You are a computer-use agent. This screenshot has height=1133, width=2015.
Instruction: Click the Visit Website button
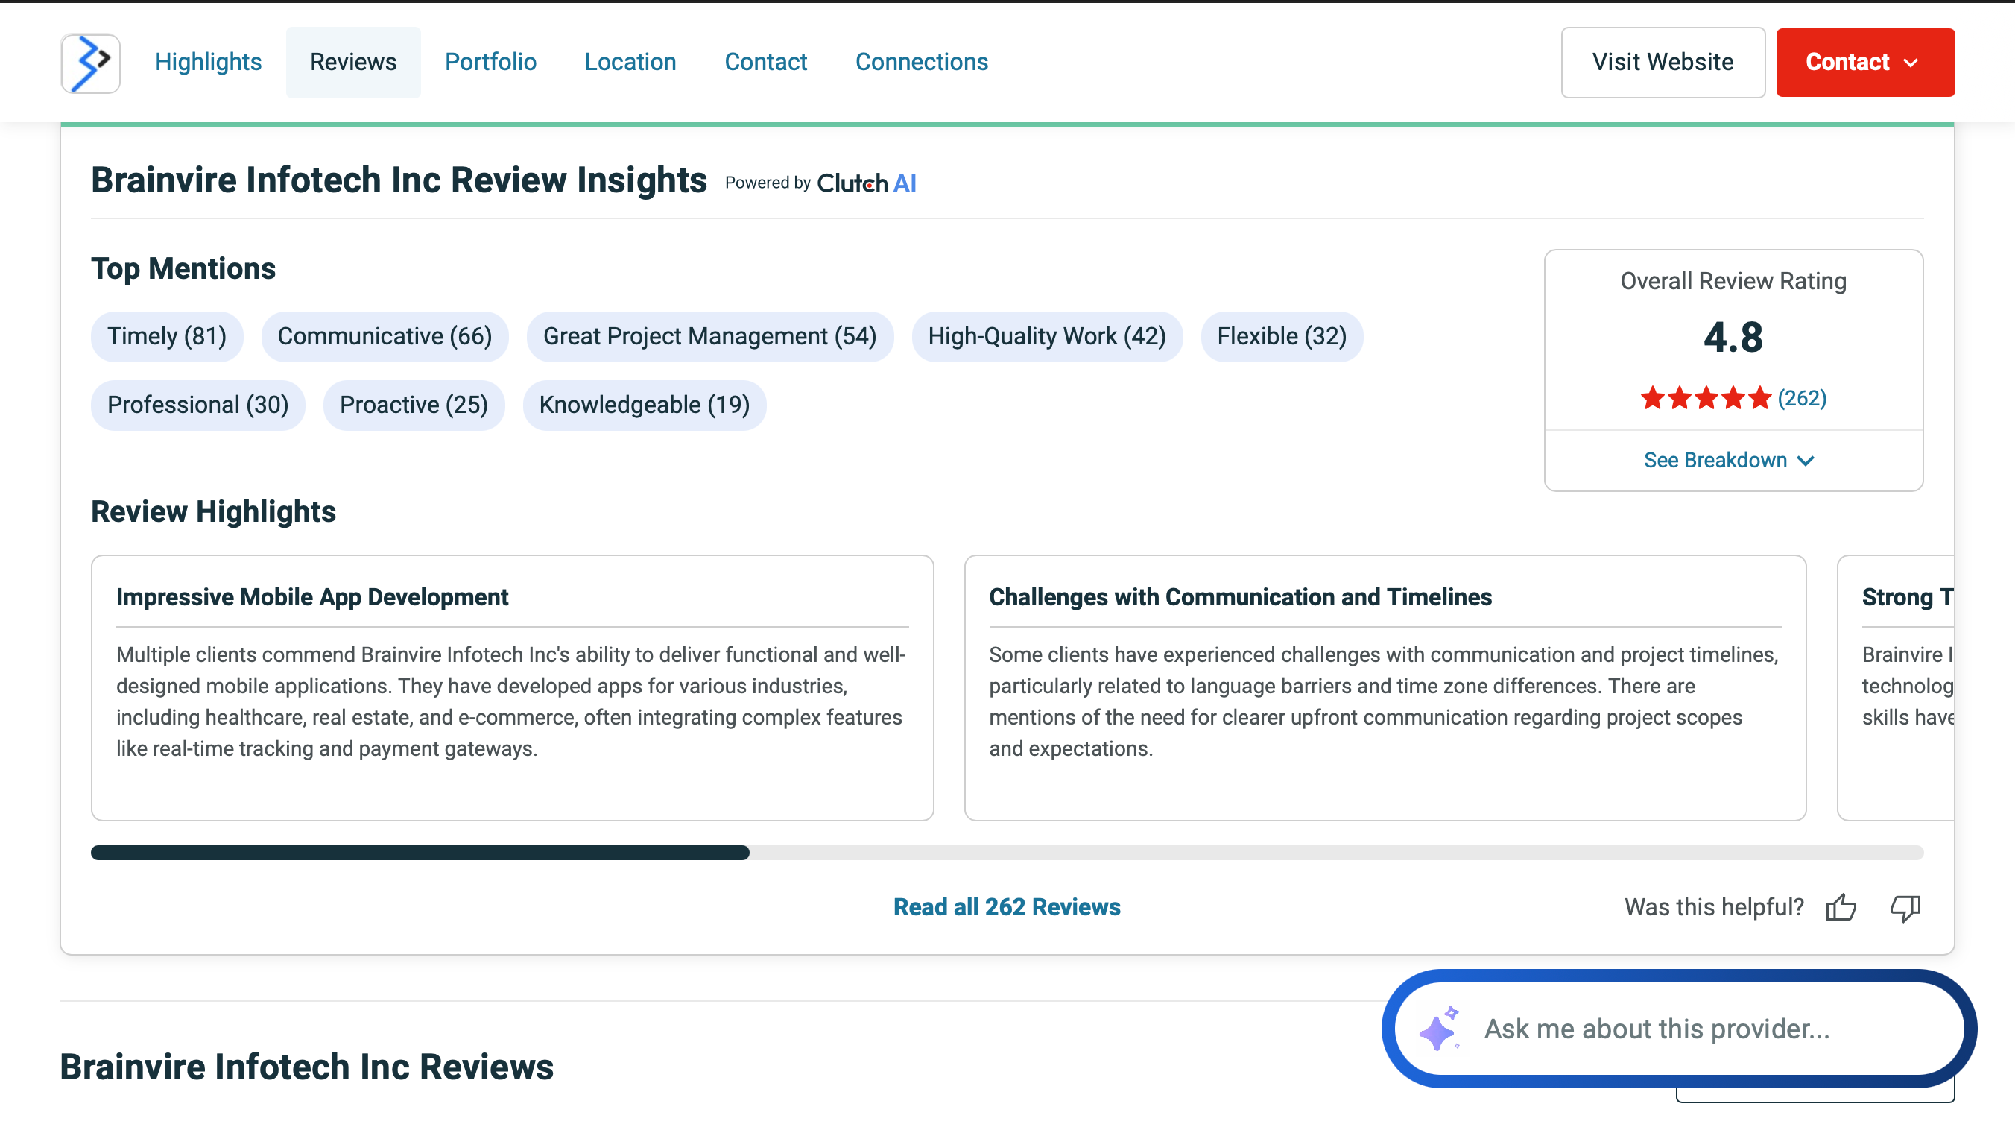point(1663,63)
